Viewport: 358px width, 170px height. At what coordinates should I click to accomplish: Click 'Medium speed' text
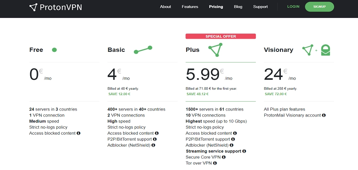coord(44,121)
